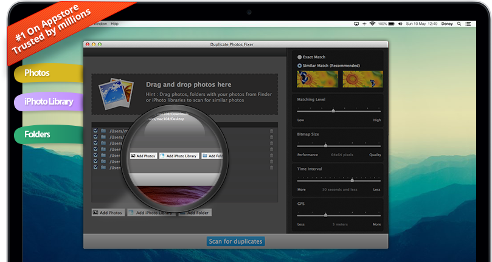Screen dimensions: 492x262
Task: Select Similar Match (Recommended) radio button
Action: (300, 66)
